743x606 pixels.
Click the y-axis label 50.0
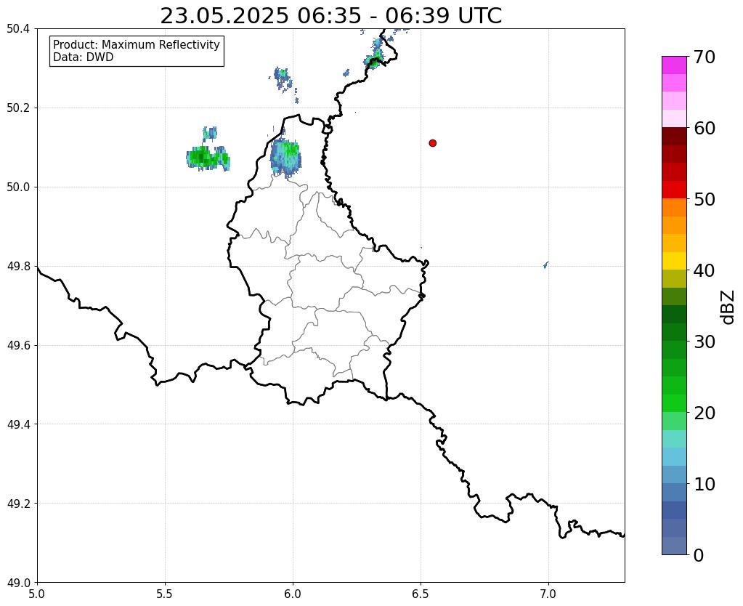click(x=18, y=187)
